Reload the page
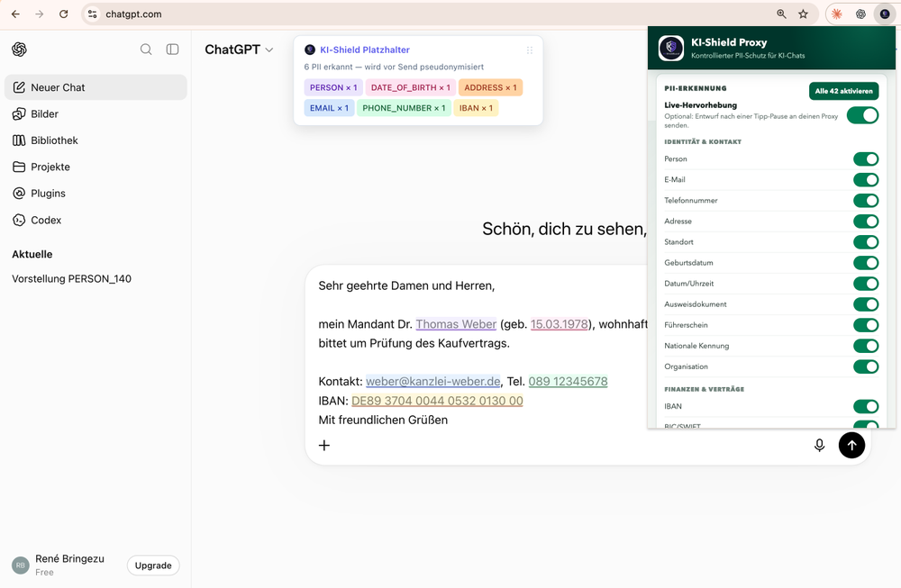This screenshot has width=901, height=588. pyautogui.click(x=64, y=14)
